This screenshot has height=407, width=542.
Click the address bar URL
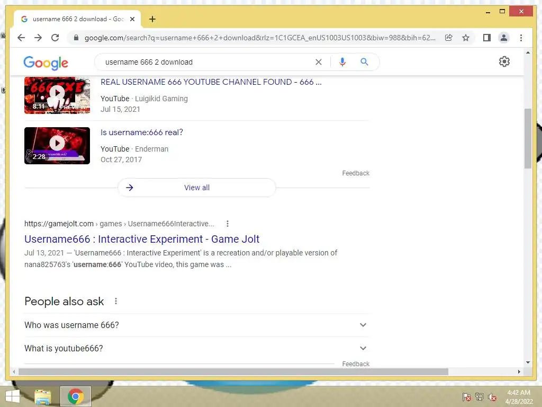pos(259,38)
